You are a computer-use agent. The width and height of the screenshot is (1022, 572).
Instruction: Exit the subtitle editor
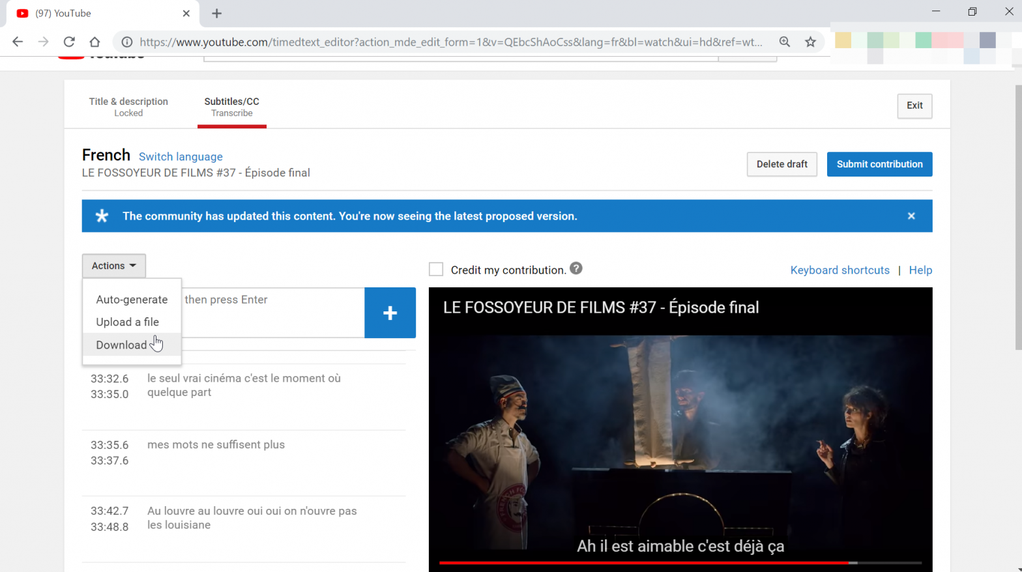[914, 106]
